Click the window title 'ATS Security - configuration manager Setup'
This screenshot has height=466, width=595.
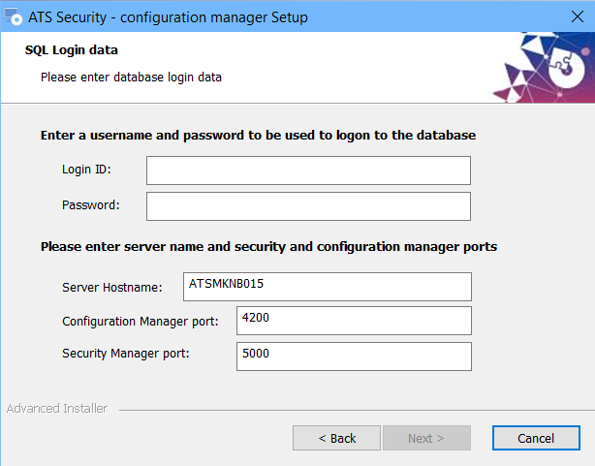click(x=168, y=17)
